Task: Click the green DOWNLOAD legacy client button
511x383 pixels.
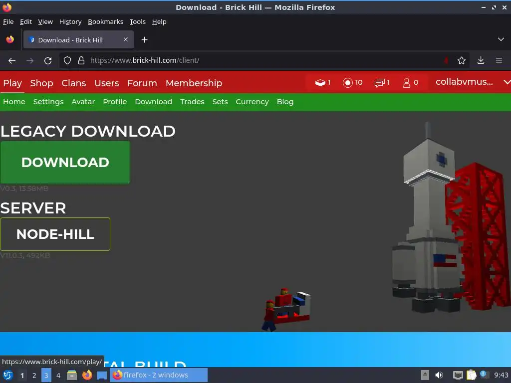Action: click(65, 163)
